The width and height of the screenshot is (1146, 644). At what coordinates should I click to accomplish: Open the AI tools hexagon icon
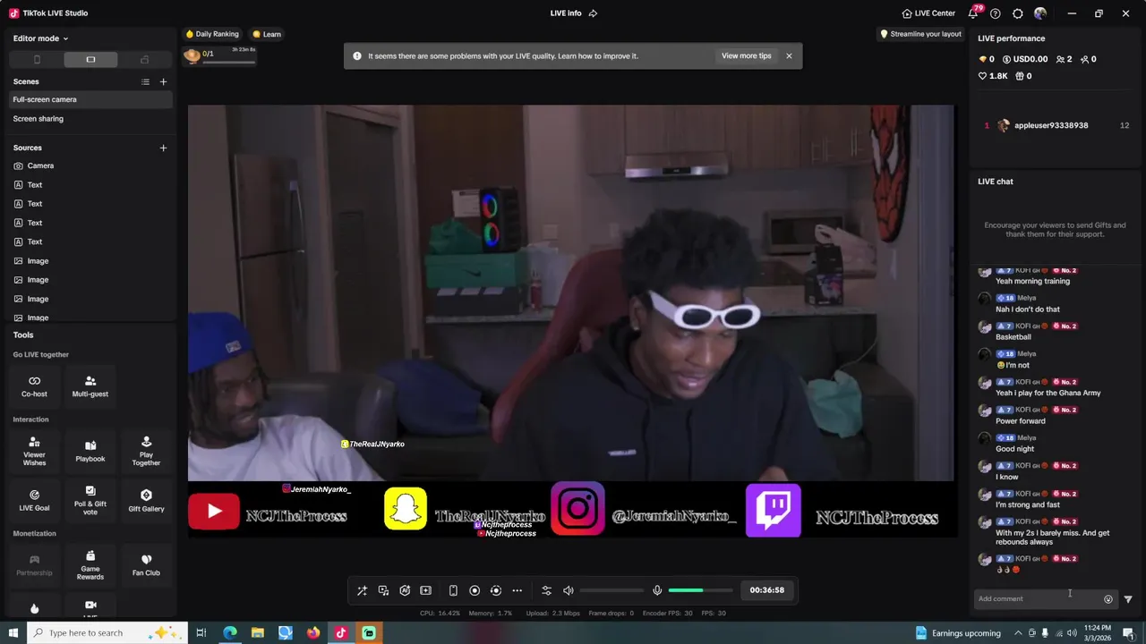(405, 590)
